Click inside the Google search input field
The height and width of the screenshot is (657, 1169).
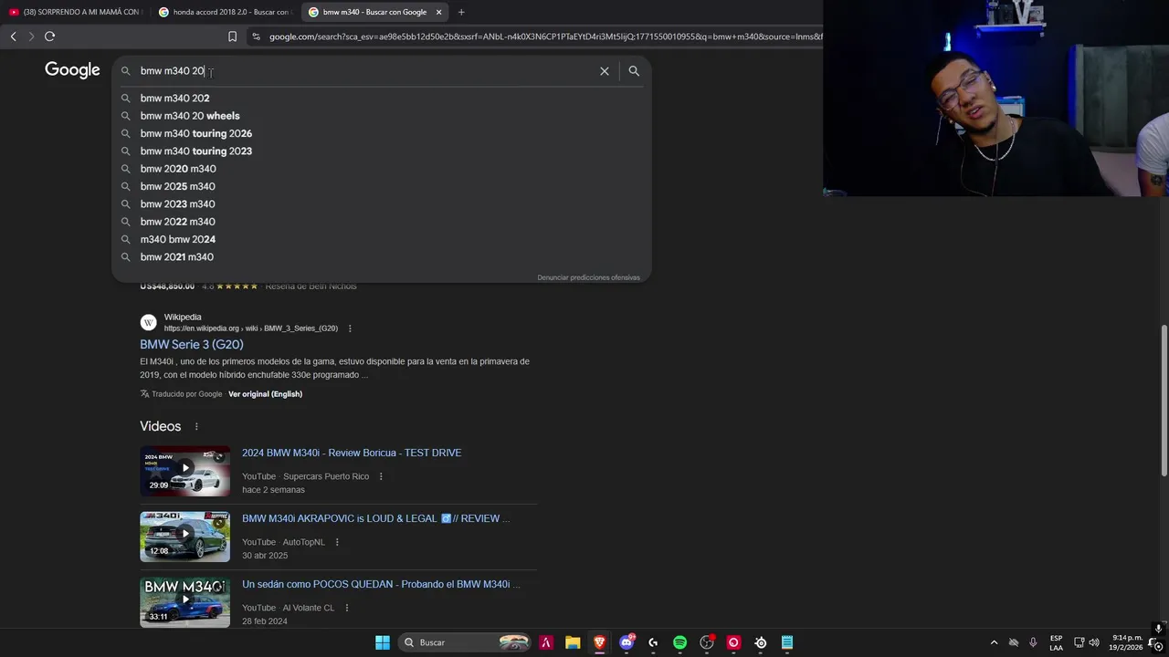click(365, 71)
